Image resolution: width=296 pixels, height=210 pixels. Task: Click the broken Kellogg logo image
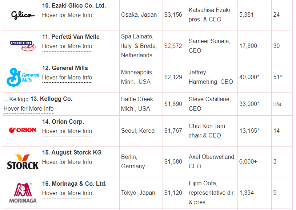pyautogui.click(x=7, y=98)
